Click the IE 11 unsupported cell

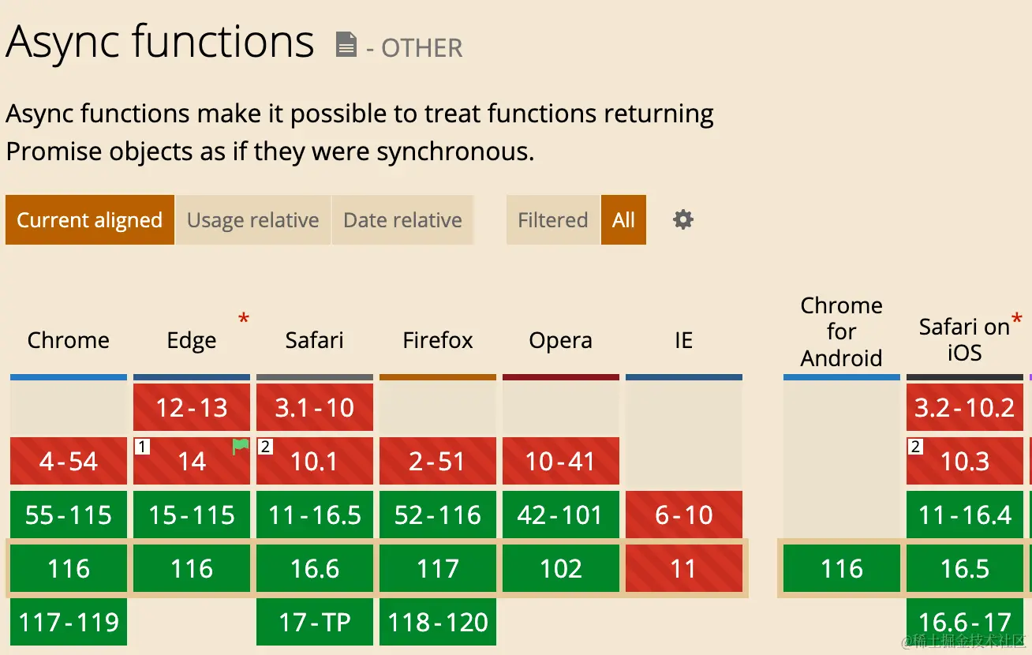click(x=684, y=568)
